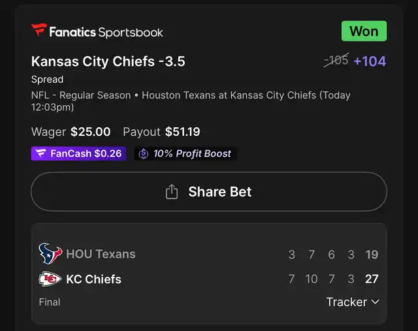This screenshot has height=331, width=418.
Task: Click the boosted +104 odds
Action: [370, 61]
